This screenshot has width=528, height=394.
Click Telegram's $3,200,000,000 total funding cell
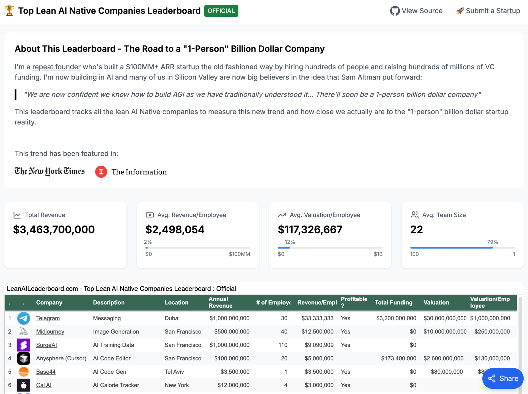click(x=396, y=318)
